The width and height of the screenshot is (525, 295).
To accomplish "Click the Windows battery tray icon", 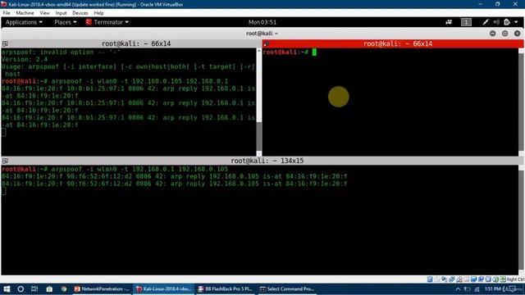I will (x=467, y=289).
